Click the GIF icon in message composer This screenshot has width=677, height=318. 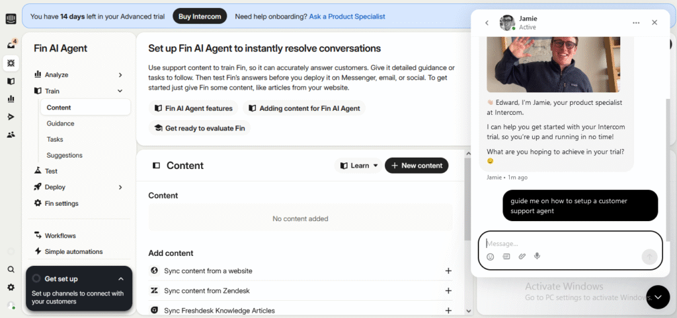coord(506,257)
